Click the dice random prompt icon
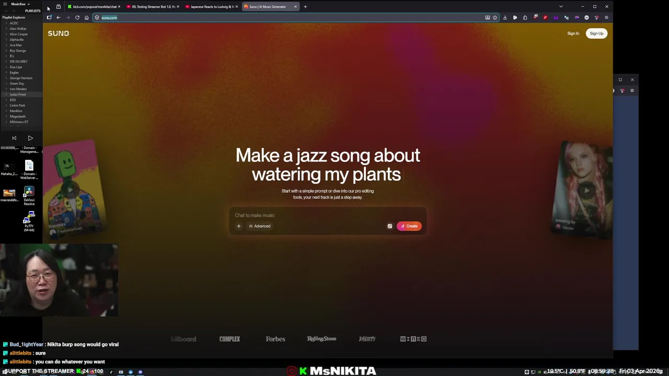 coord(389,226)
